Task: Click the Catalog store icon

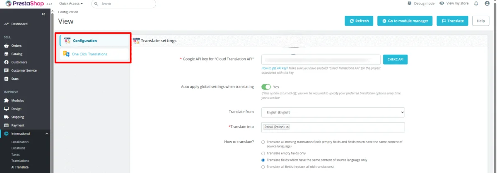Action: (6, 54)
